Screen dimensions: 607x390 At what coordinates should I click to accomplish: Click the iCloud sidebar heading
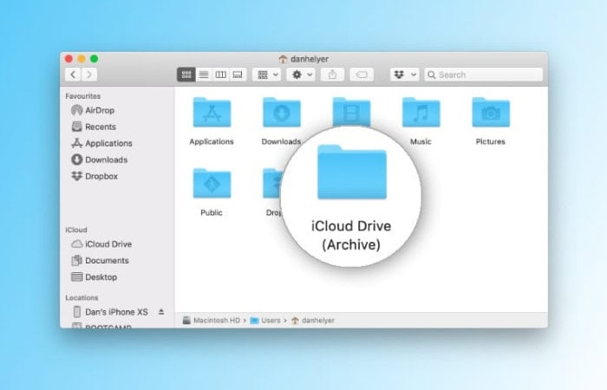76,230
